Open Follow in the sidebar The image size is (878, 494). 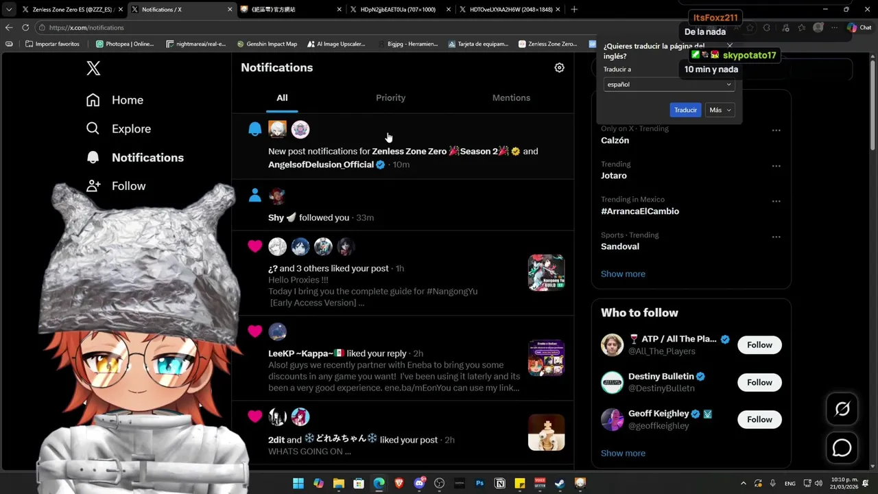[115, 186]
